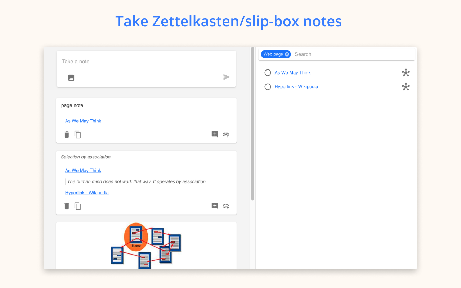461x288 pixels.
Task: Copy the 'page note' card
Action: tap(78, 135)
